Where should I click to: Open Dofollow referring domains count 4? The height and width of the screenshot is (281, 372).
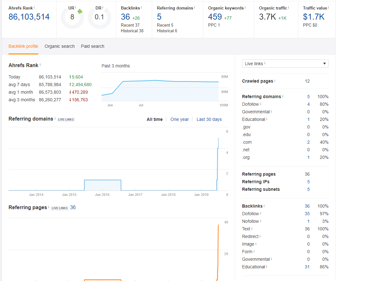click(x=308, y=104)
